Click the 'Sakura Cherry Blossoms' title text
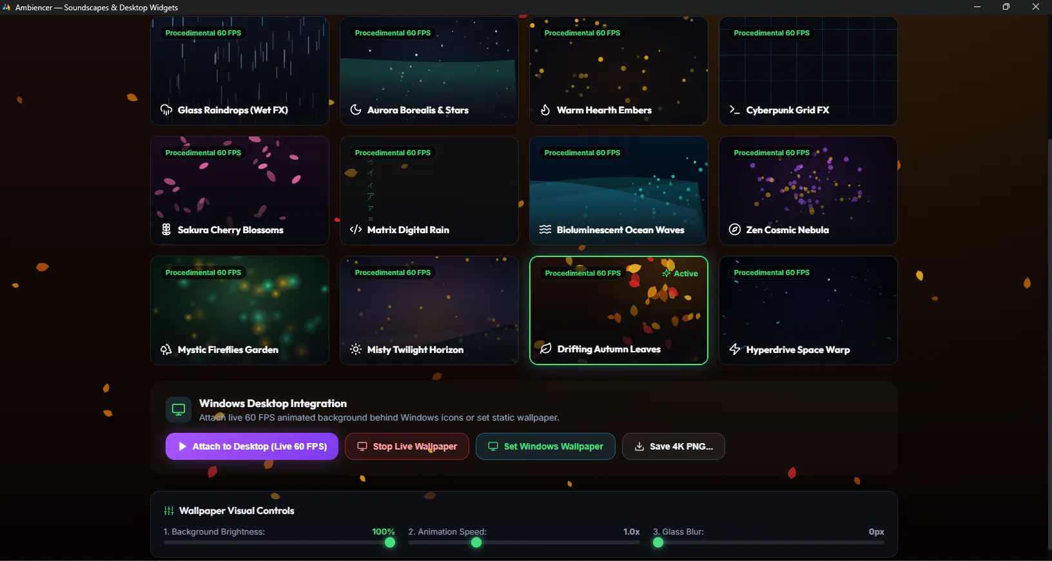1052x561 pixels. [231, 230]
